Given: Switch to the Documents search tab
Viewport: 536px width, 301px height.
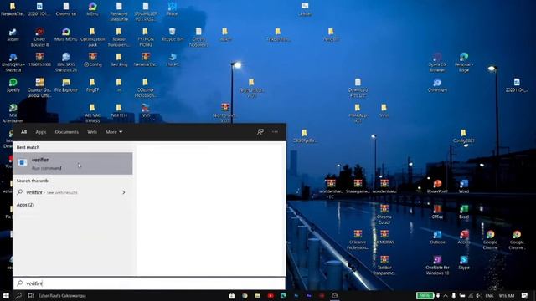Looking at the screenshot, I should (x=67, y=132).
